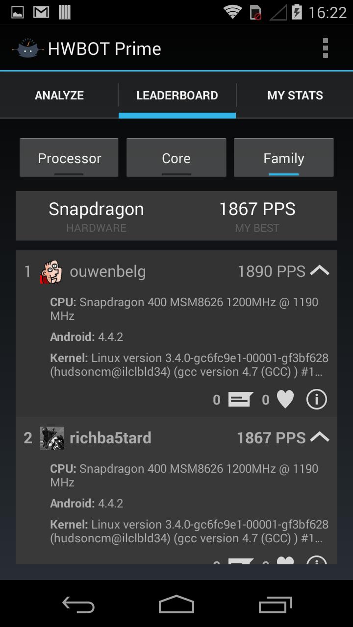Viewport: 353px width, 627px height.
Task: Tap ouwenbelg's avatar picture
Action: [51, 272]
